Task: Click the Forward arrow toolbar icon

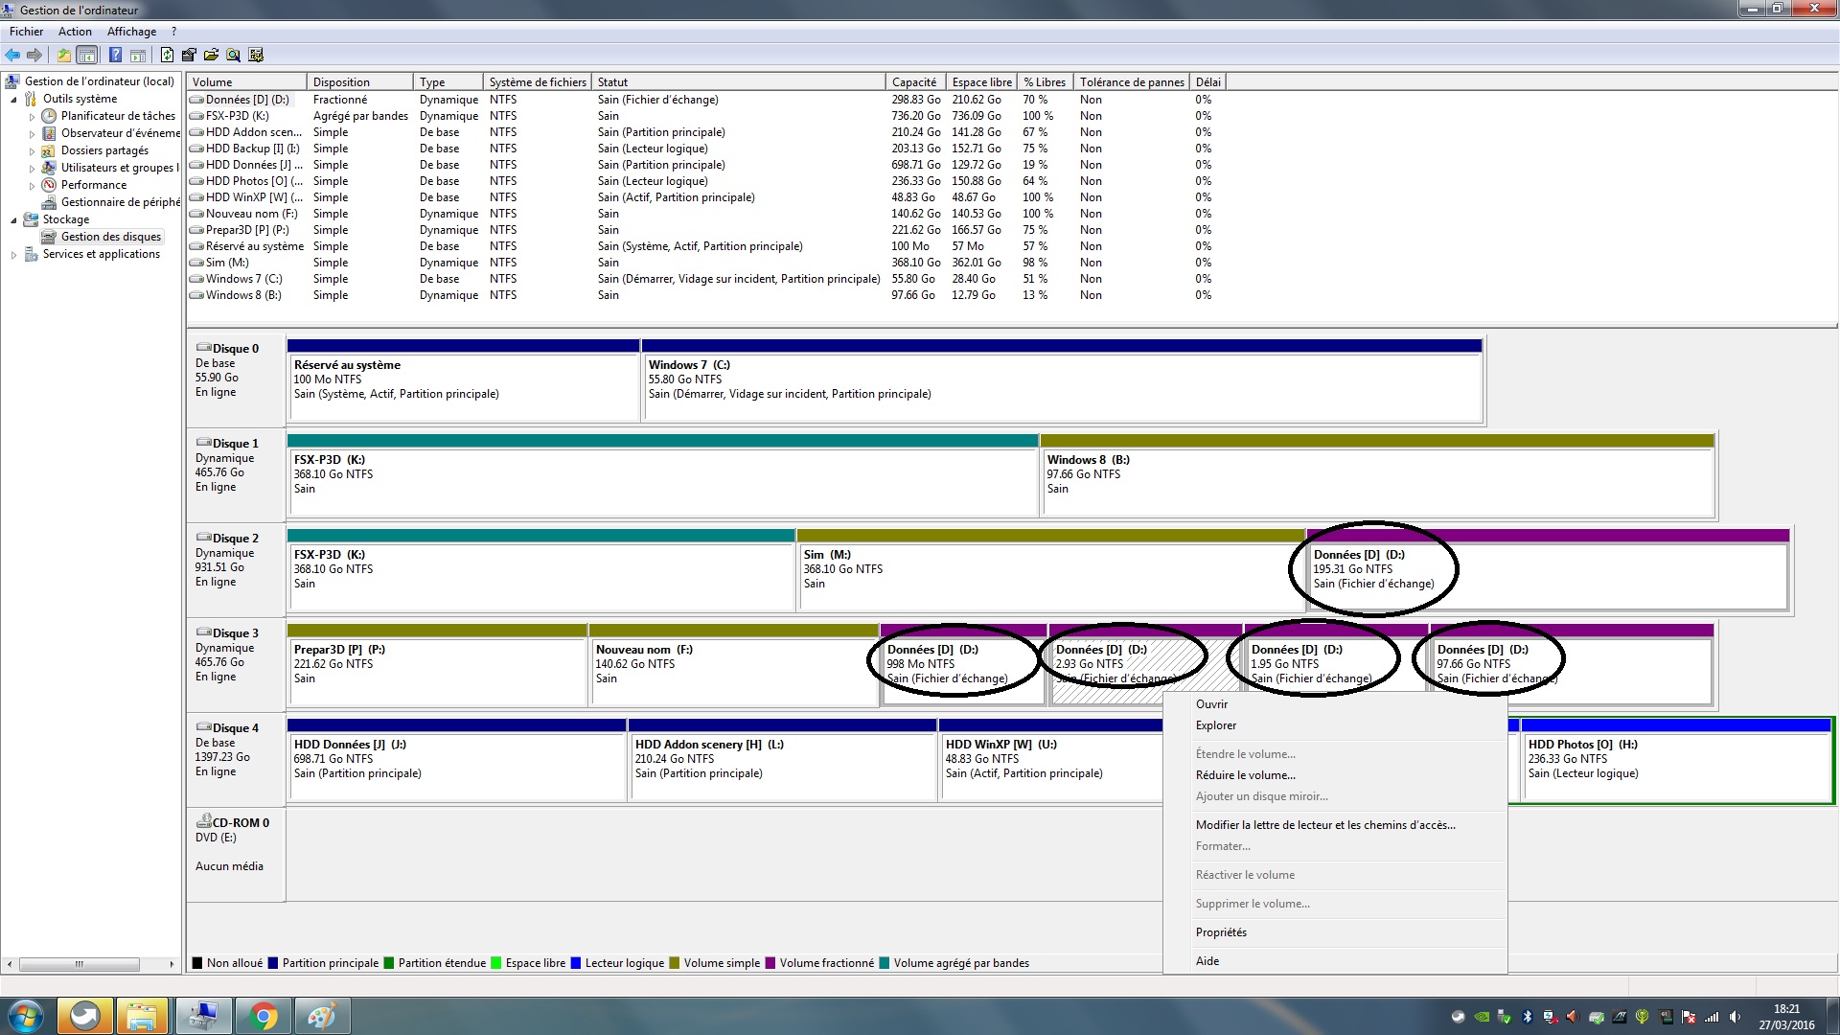Action: 34,55
